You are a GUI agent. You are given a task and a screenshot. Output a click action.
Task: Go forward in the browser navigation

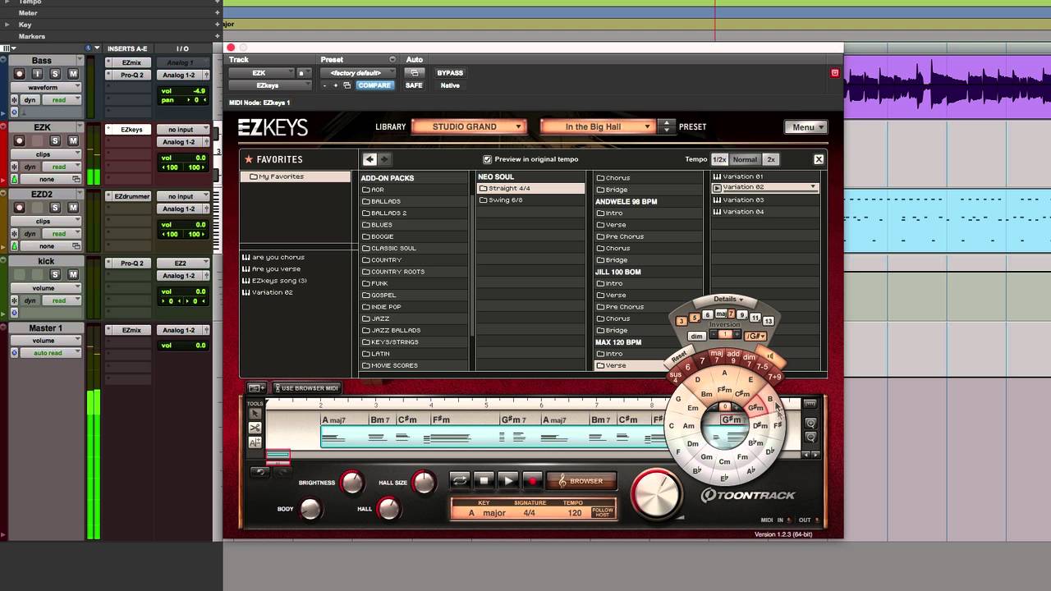click(383, 159)
